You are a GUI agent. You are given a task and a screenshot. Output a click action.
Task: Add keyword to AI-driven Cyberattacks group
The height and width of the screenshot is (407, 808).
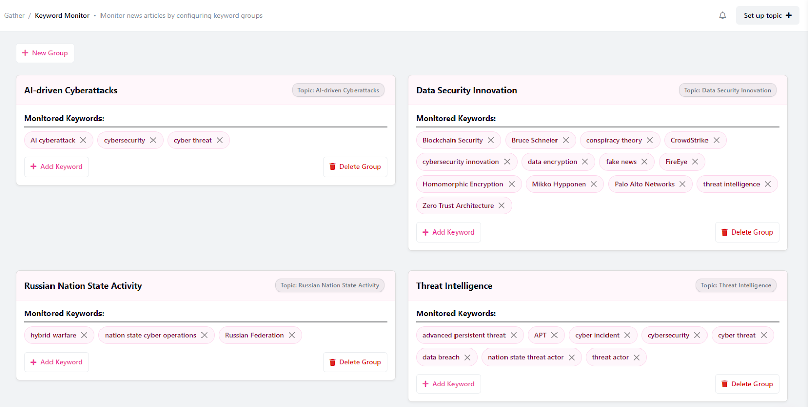pyautogui.click(x=57, y=167)
